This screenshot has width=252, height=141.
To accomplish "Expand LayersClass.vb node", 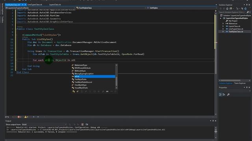I will coord(223,26).
